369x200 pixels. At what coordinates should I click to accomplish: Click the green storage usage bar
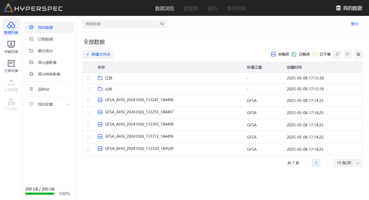click(40, 194)
